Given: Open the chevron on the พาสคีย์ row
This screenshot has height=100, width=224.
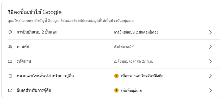Looking at the screenshot, I should (210, 47).
